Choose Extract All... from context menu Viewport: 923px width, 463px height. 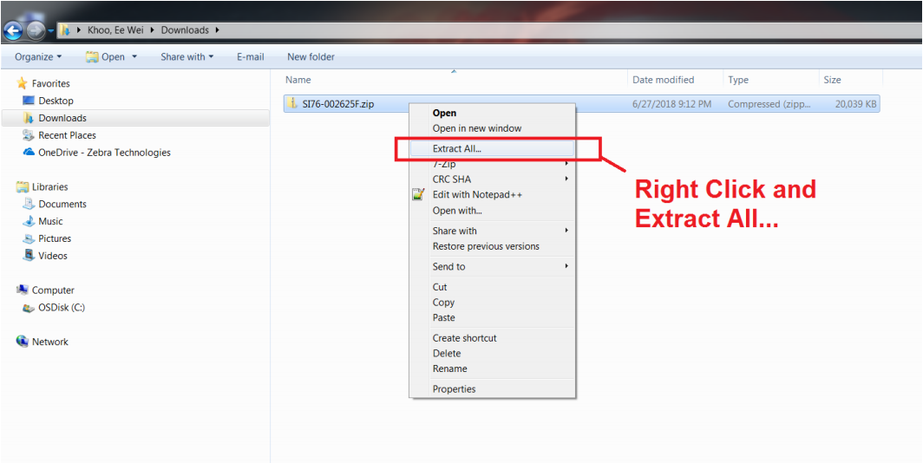[457, 148]
